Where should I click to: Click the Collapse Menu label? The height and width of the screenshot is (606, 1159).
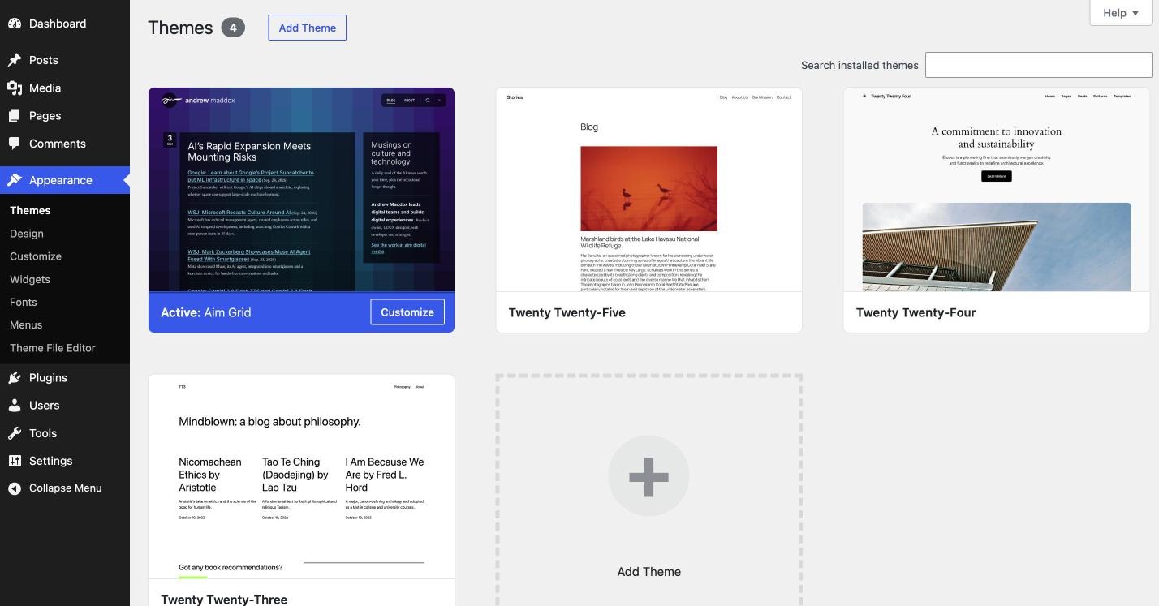65,488
